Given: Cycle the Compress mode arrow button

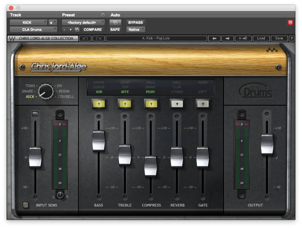Looking at the screenshot, I should click(x=151, y=104).
